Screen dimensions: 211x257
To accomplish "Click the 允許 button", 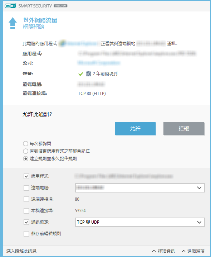I will point(135,128).
